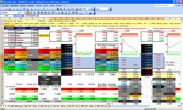
Task: Toggle bold with the F button
Action: pyautogui.click(x=28, y=13)
